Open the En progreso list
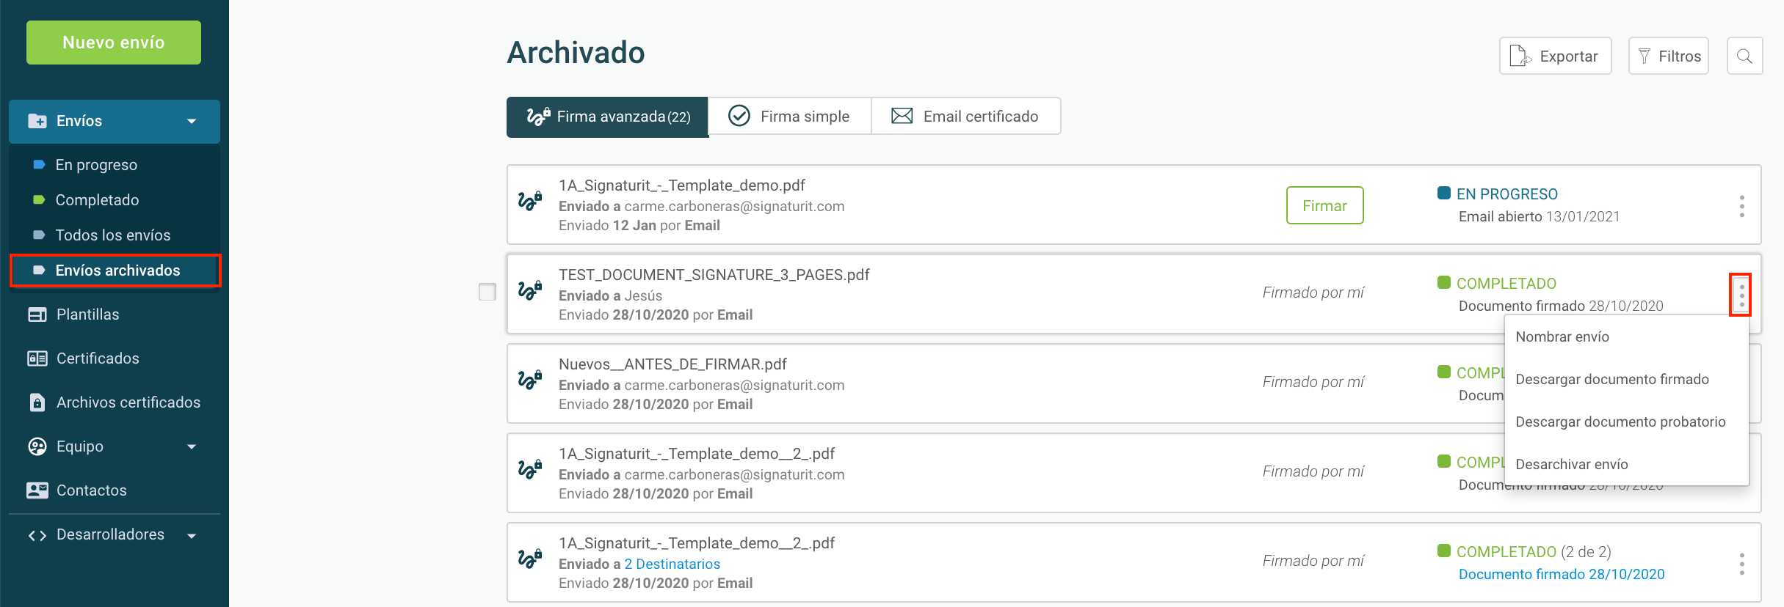The height and width of the screenshot is (607, 1784). click(x=96, y=165)
